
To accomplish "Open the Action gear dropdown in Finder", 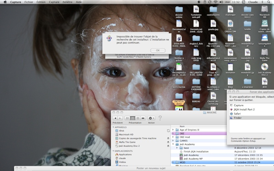I will pyautogui.click(x=151, y=118).
